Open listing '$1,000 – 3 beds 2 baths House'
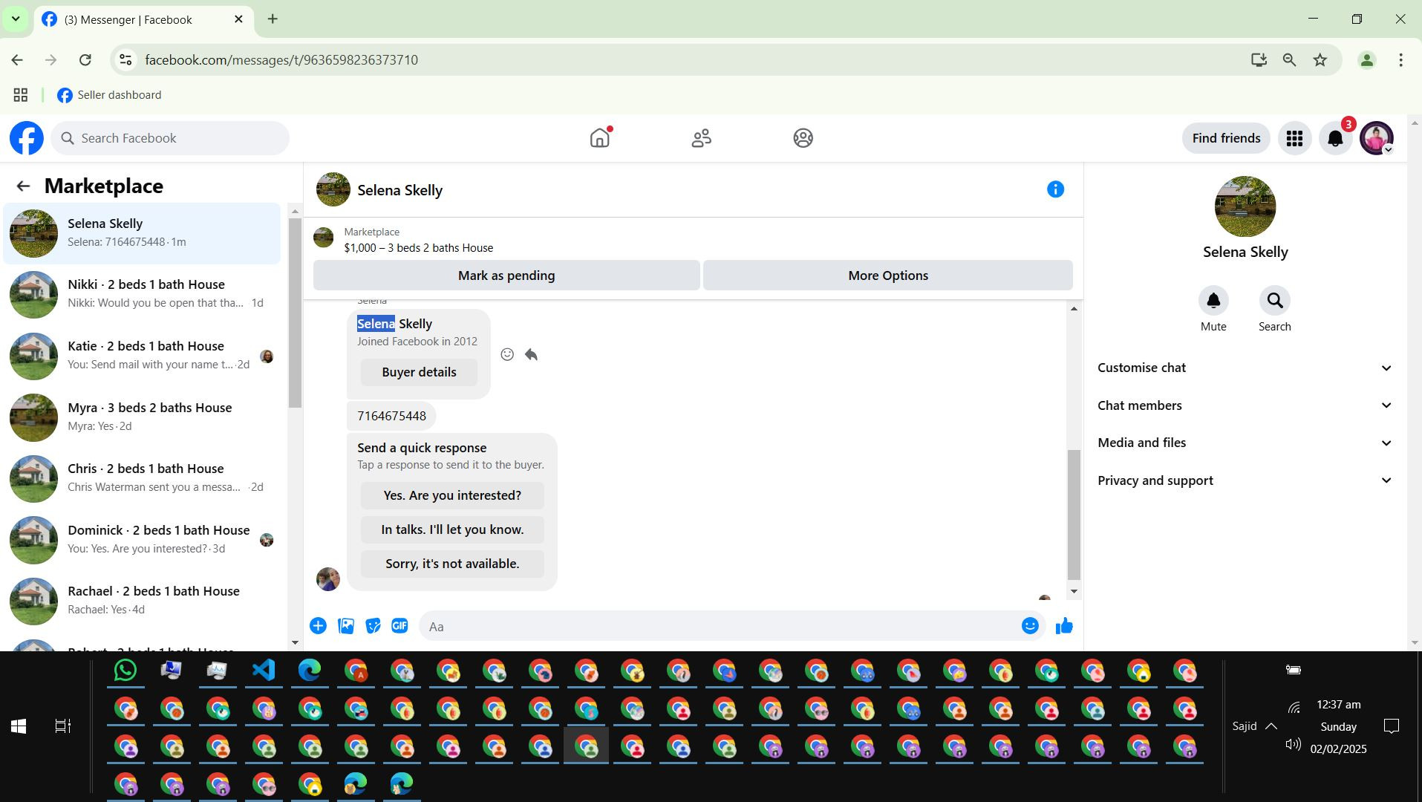Image resolution: width=1422 pixels, height=802 pixels. coord(418,248)
